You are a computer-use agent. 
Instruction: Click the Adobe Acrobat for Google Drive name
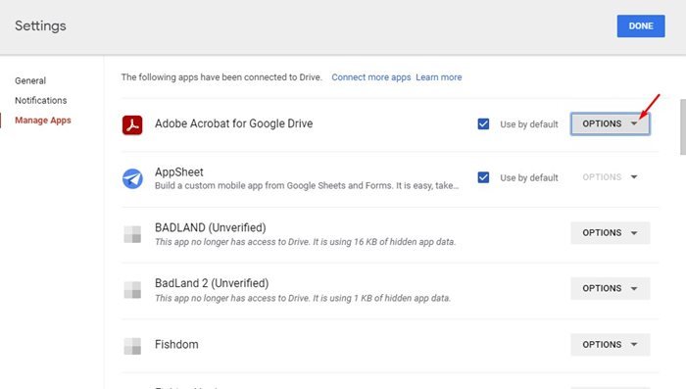pyautogui.click(x=233, y=123)
